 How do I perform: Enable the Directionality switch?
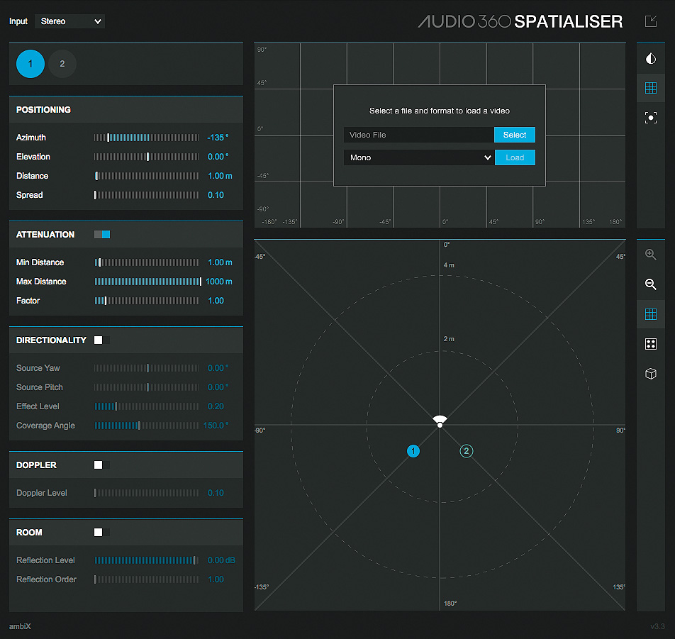(102, 340)
